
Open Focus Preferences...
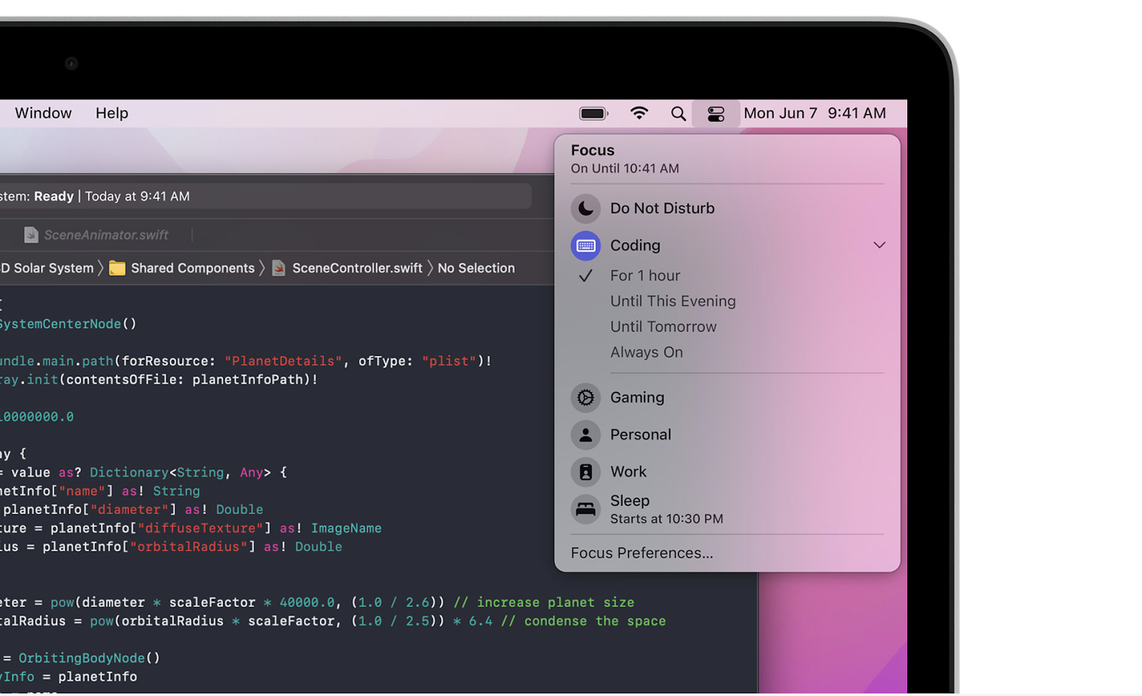click(x=642, y=553)
